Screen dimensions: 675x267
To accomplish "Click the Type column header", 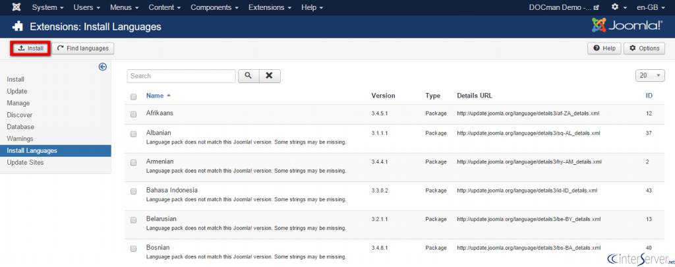I will (x=432, y=96).
